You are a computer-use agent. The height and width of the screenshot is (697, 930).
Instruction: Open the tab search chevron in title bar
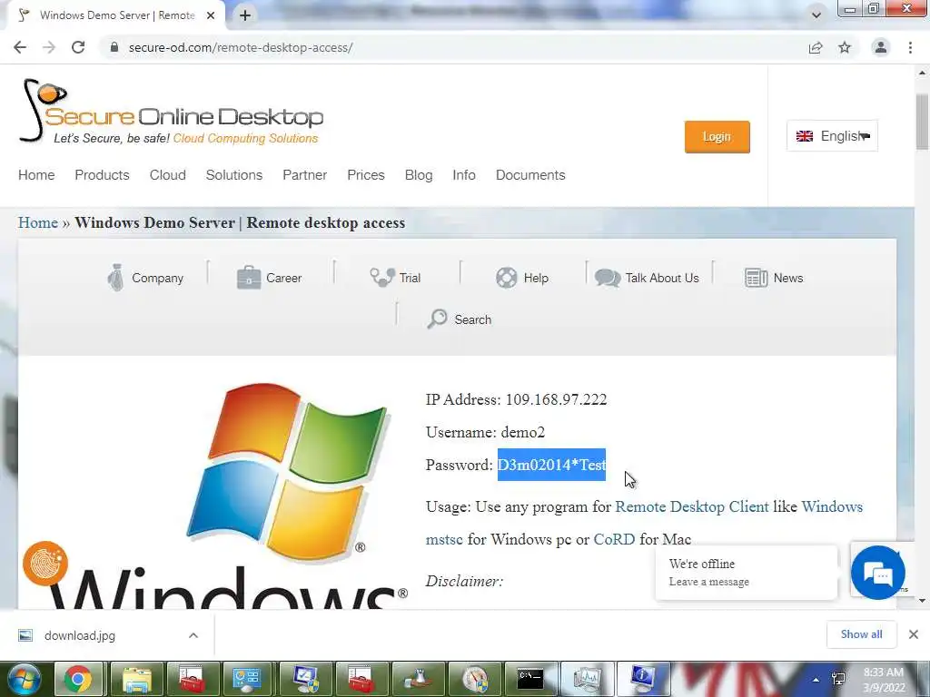tap(816, 15)
